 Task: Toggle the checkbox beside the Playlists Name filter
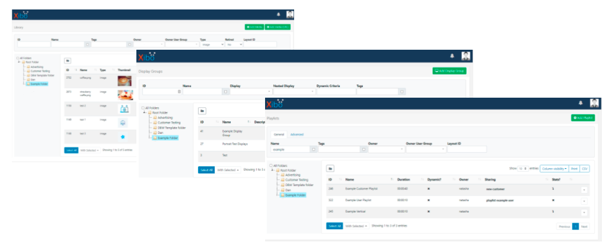[314, 149]
